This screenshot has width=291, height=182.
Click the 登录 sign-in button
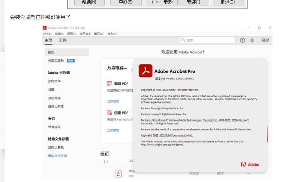click(x=265, y=40)
